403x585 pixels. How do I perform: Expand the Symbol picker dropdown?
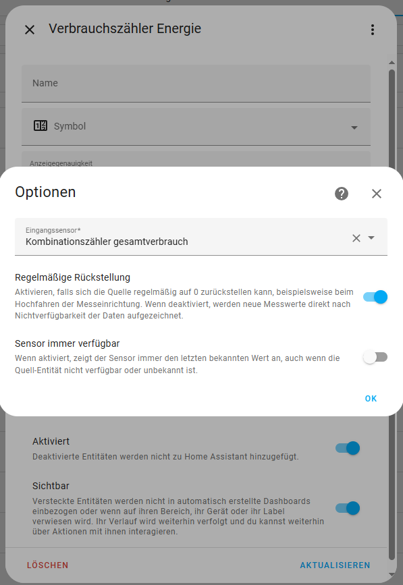tap(354, 128)
